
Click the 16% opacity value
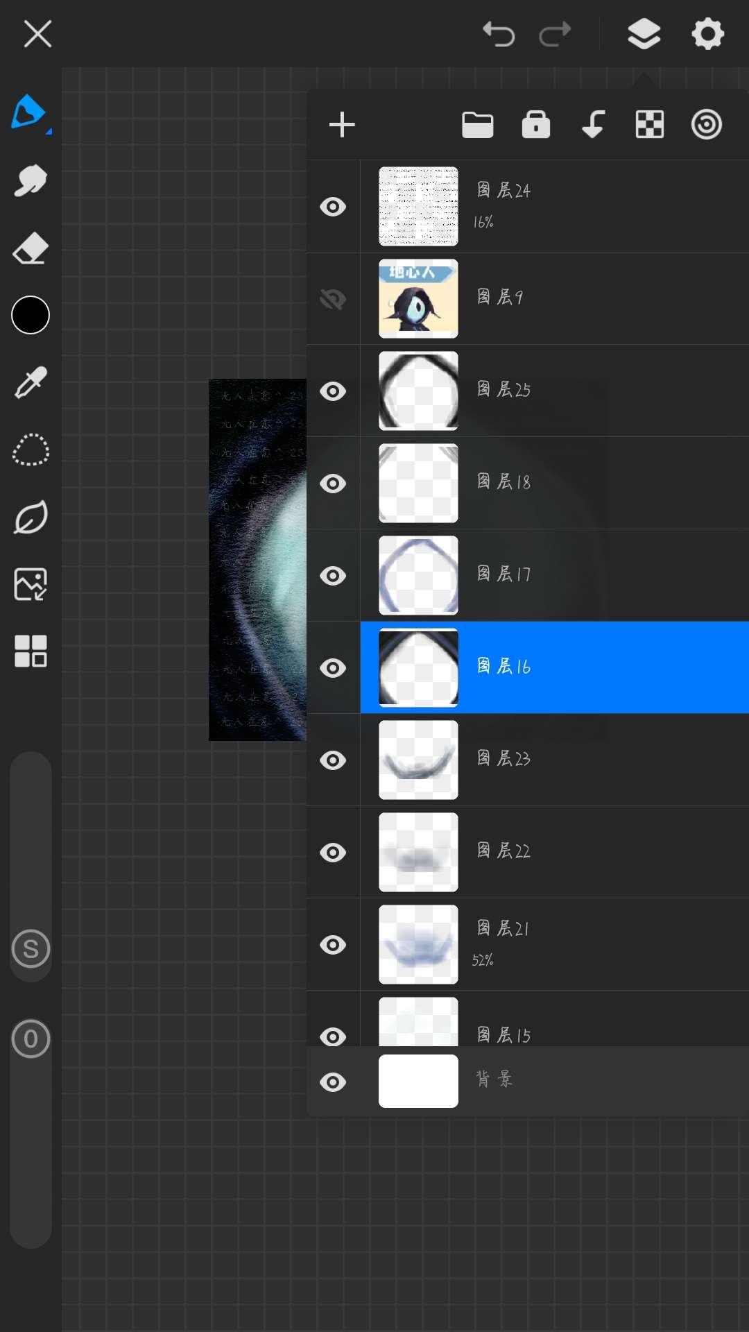coord(483,222)
